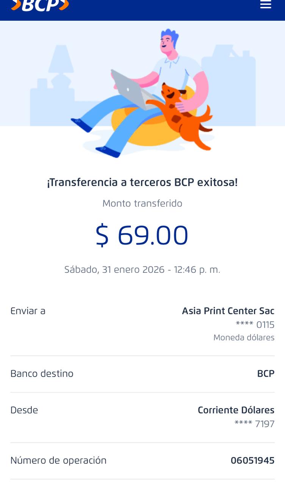Select the operation number 06051945

point(252,461)
